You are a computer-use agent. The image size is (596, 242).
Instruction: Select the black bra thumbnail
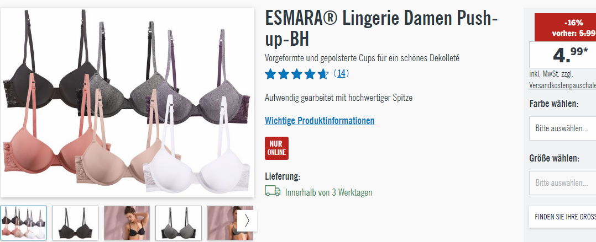75,223
